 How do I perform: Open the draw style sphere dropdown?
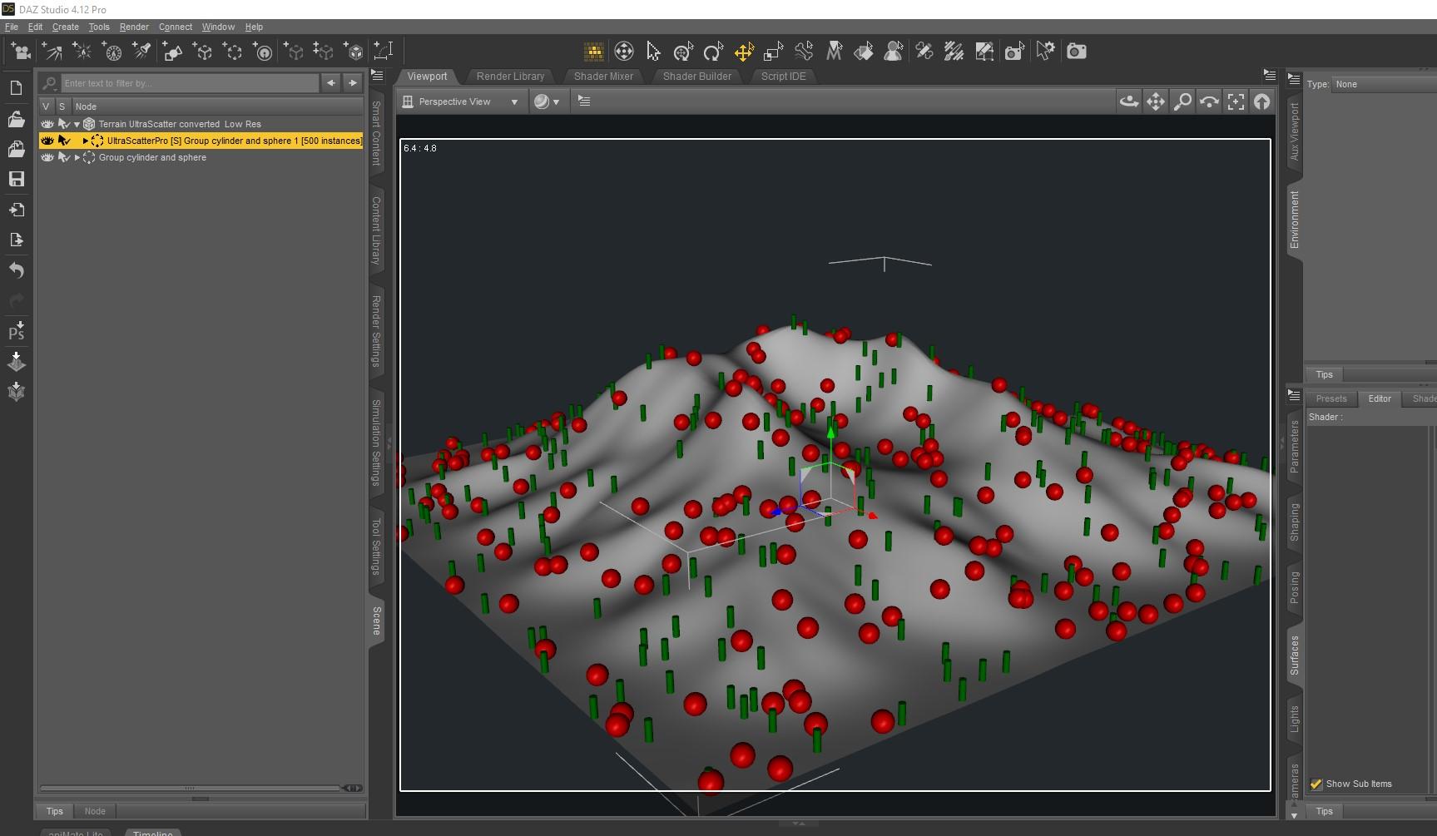tap(547, 101)
